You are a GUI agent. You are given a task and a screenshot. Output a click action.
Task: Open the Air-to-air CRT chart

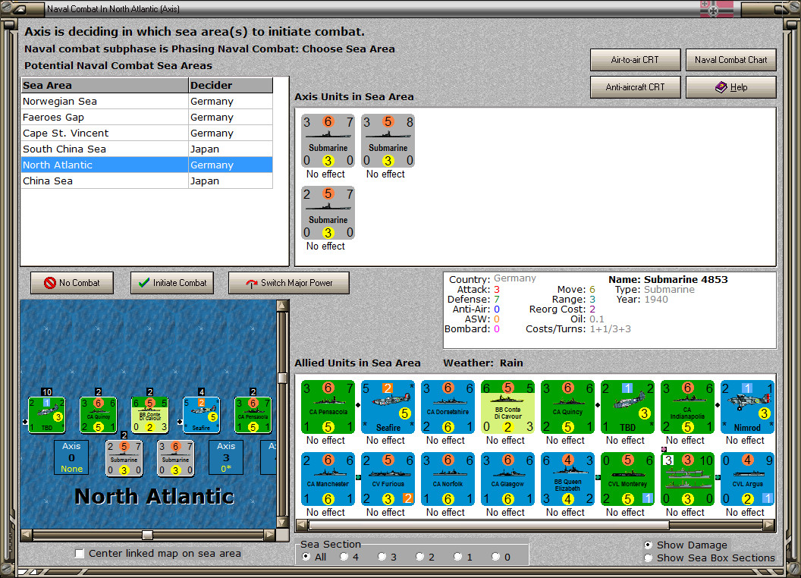click(x=635, y=60)
